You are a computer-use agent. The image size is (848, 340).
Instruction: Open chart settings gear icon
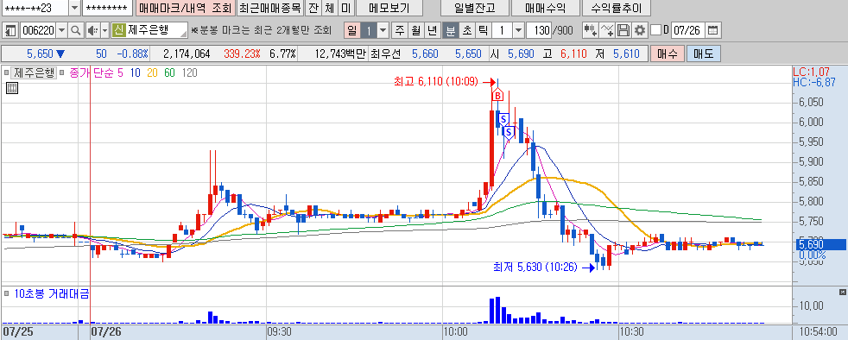click(x=640, y=30)
